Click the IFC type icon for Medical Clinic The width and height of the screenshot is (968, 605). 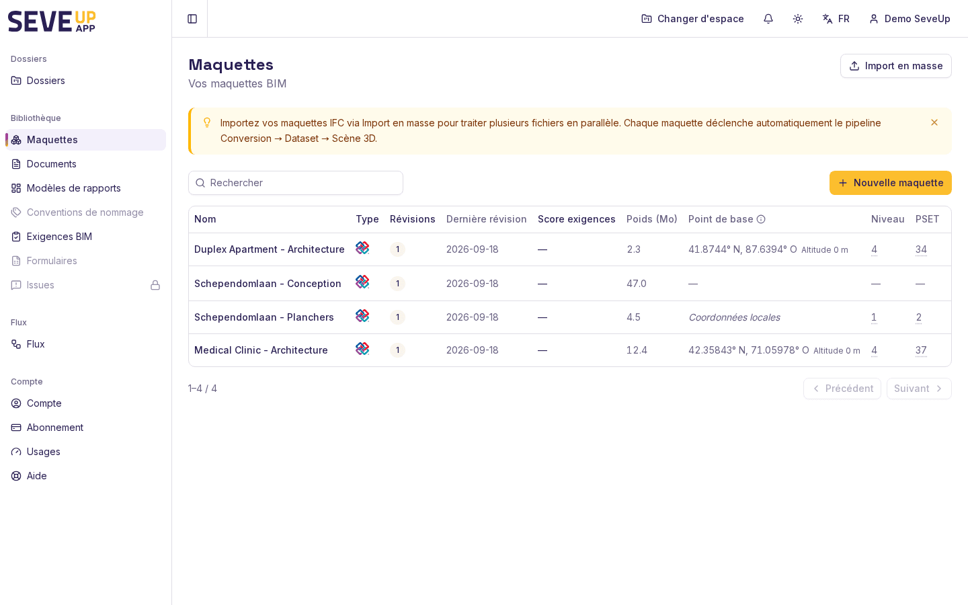tap(362, 348)
